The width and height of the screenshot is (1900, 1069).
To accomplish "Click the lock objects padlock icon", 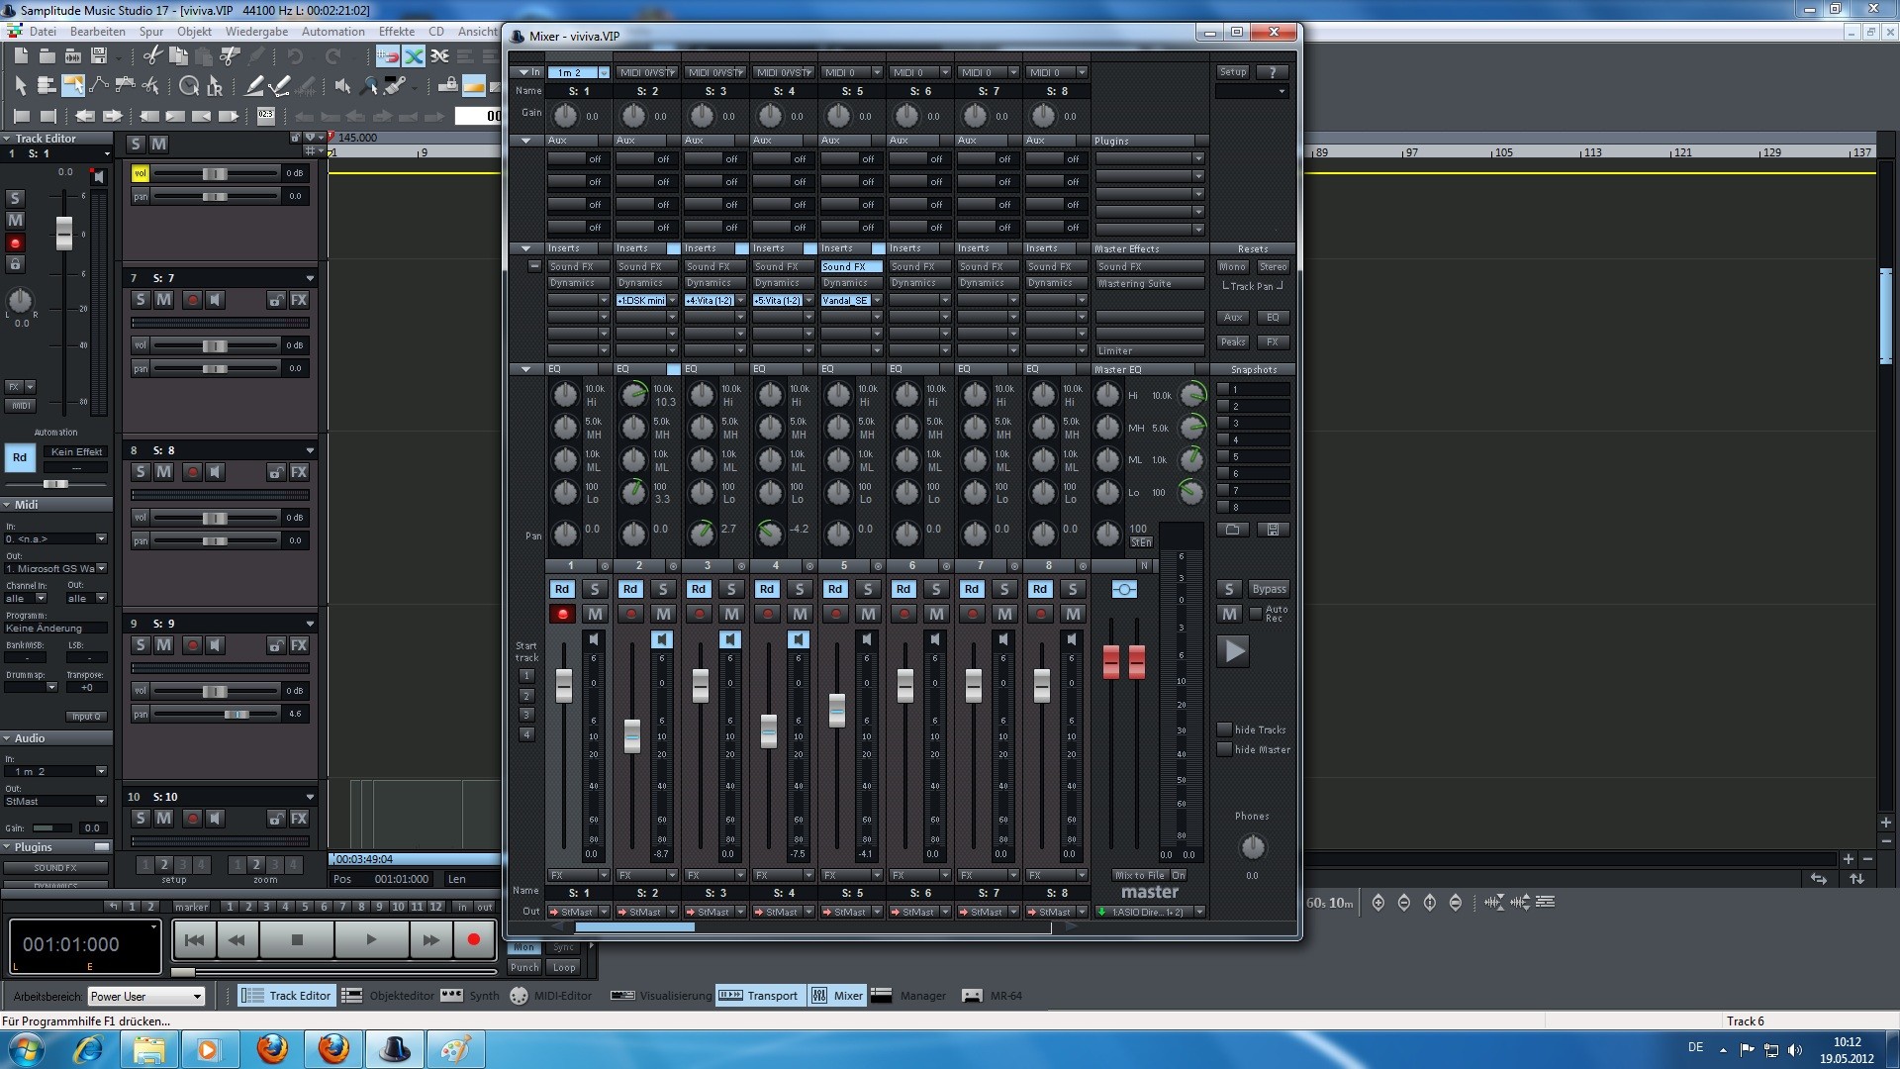I will (x=448, y=86).
